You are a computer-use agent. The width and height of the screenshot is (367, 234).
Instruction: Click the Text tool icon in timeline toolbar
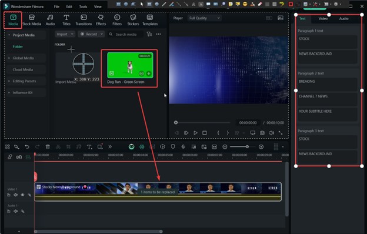[89, 147]
